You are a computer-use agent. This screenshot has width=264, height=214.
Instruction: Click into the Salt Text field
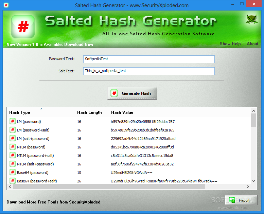[x=149, y=71]
